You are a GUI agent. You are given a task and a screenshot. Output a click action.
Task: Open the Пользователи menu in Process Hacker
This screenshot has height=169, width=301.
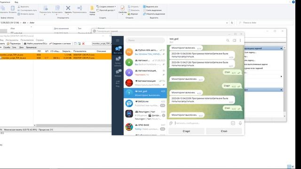coord(27,40)
